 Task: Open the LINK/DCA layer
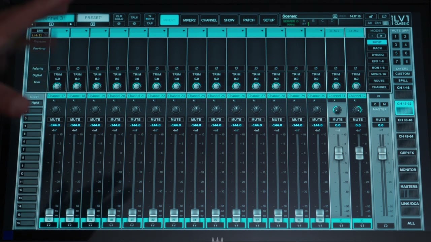(409, 208)
